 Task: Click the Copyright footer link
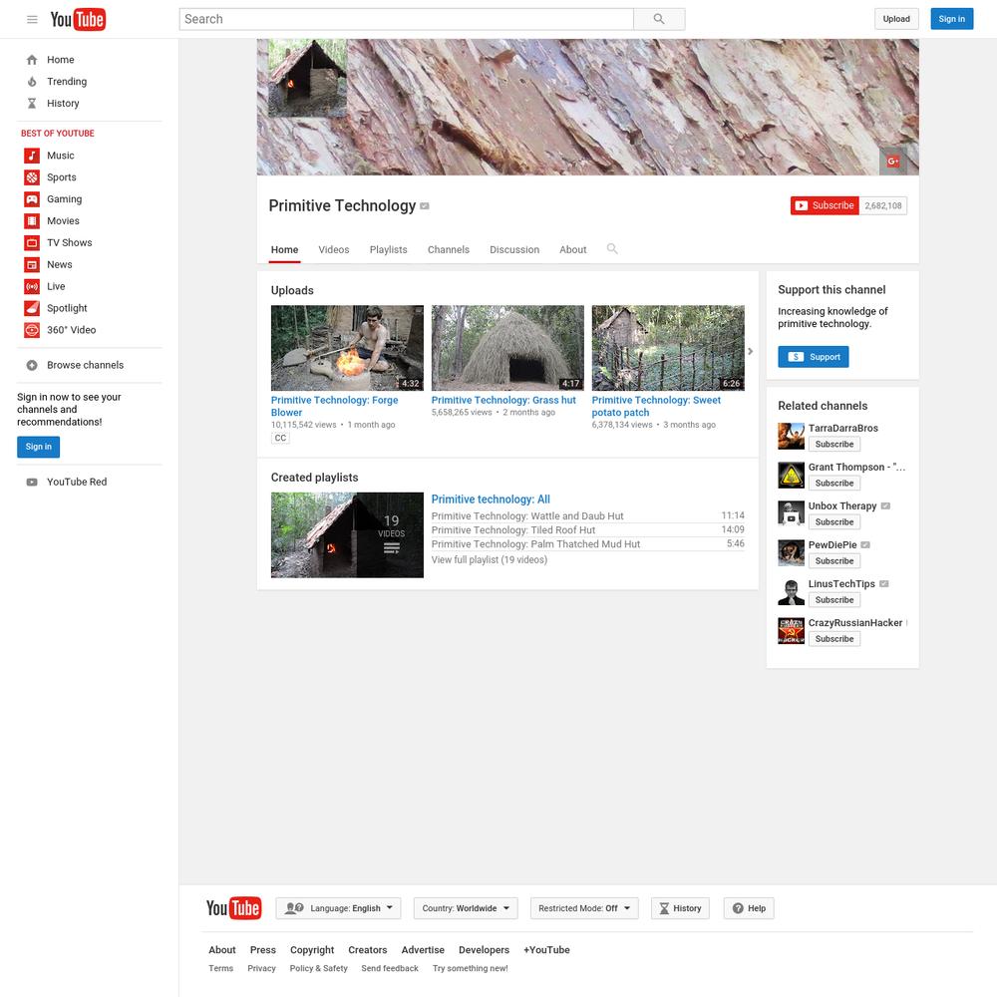coord(311,950)
